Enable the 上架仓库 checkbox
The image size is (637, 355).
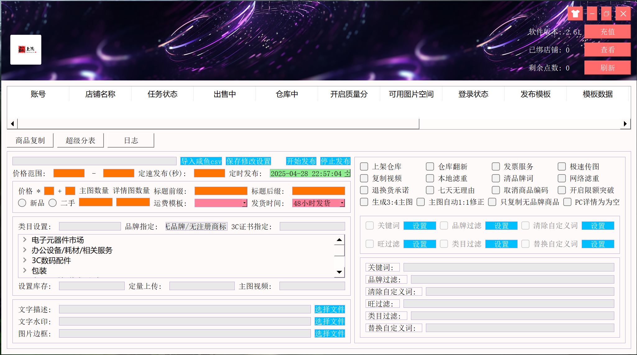click(364, 167)
